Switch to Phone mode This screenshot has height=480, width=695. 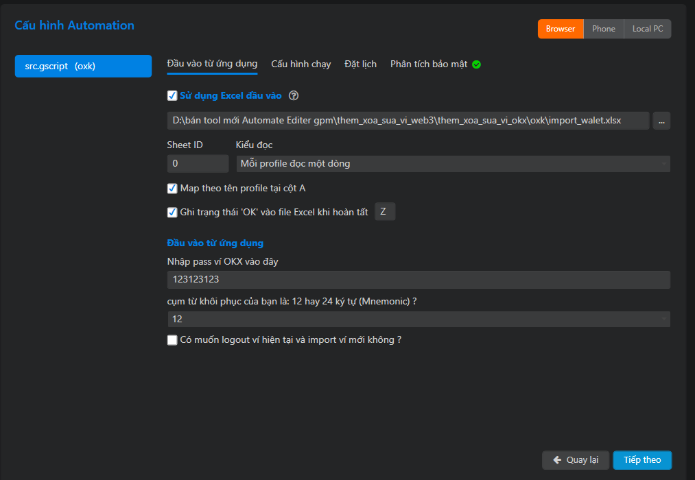tap(604, 29)
